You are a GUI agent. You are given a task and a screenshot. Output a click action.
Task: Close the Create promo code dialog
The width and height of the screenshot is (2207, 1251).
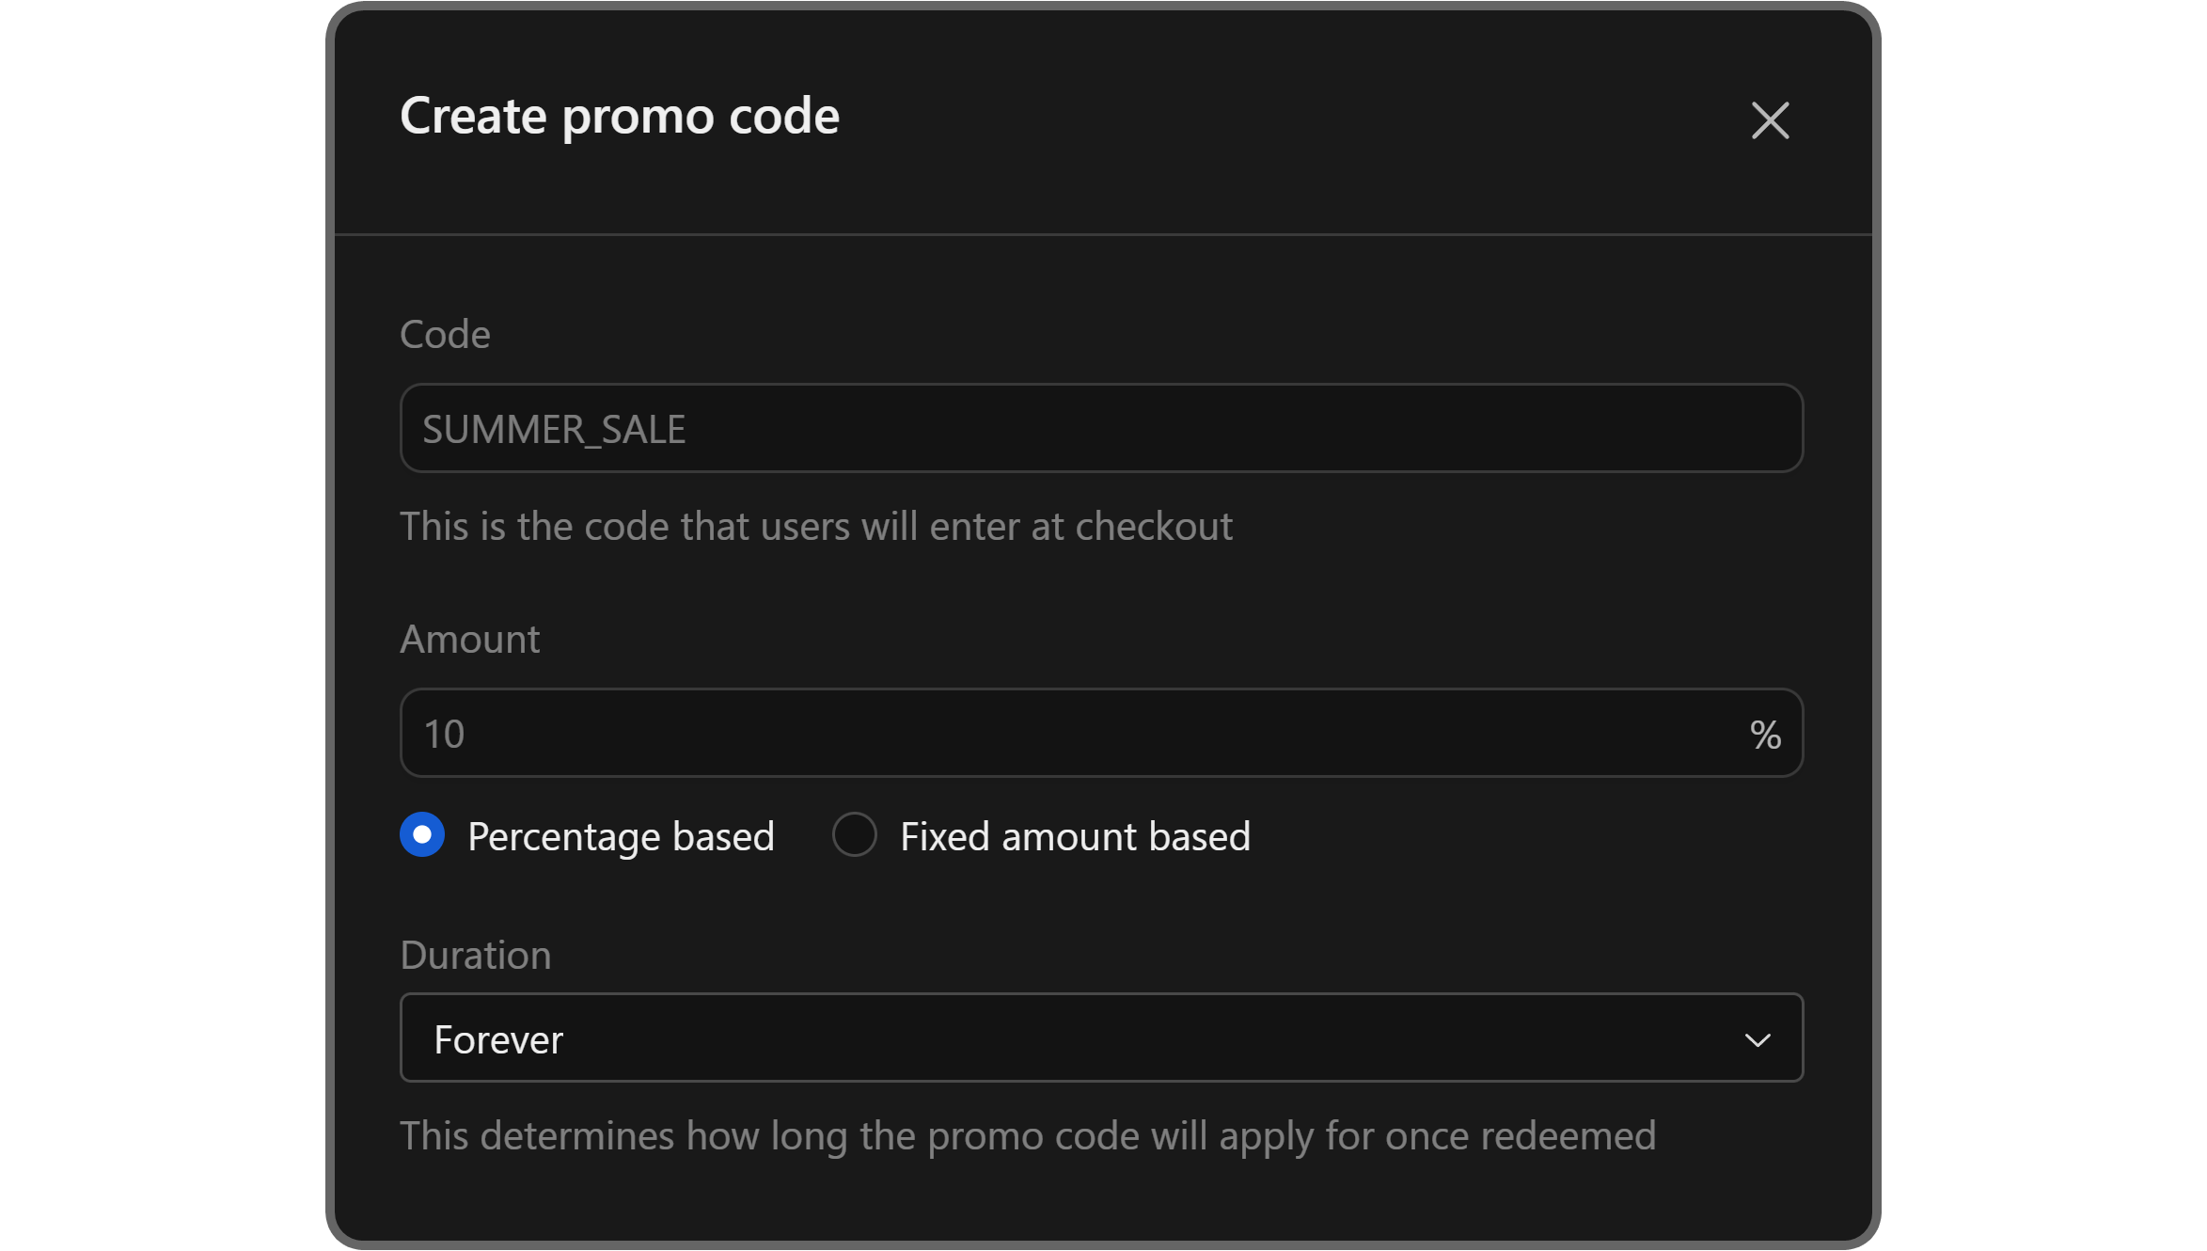tap(1770, 120)
